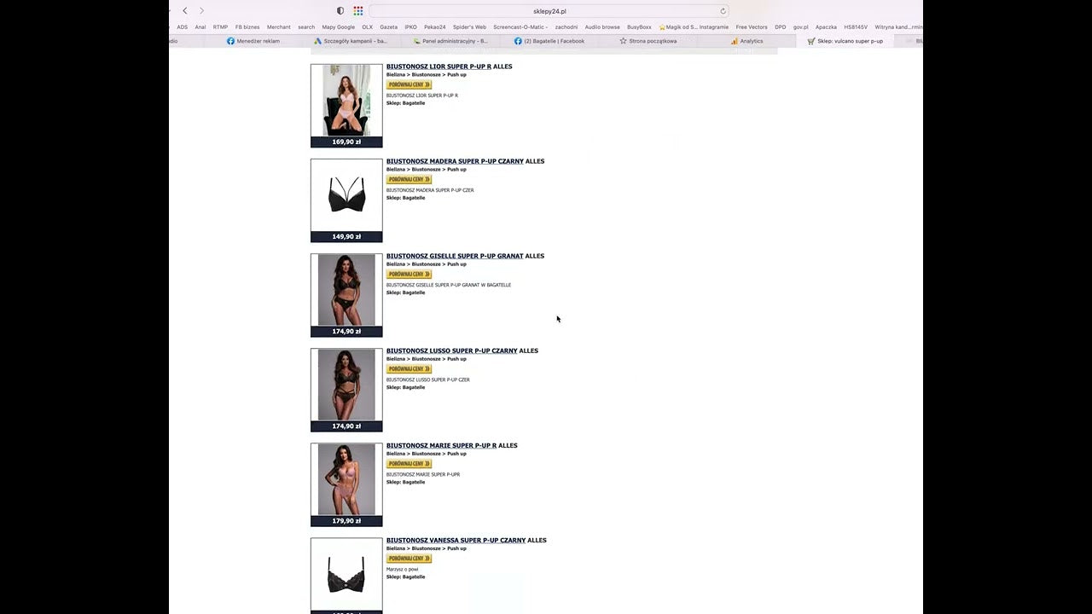Open the Menedżer reklam tab
Screen dimensions: 1092x614
[x=253, y=41]
